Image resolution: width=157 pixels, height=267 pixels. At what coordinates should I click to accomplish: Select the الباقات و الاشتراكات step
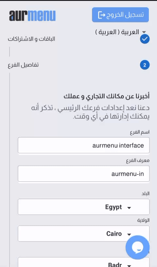(x=31, y=39)
